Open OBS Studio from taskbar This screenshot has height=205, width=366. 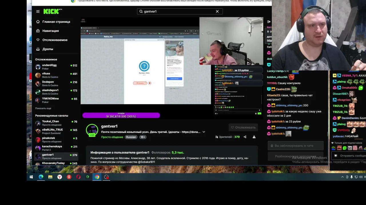tap(106, 177)
